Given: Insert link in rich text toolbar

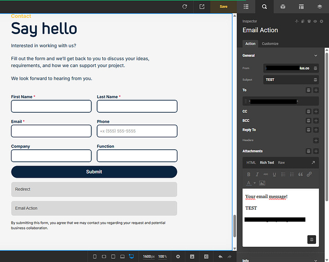Looking at the screenshot, I should 309,174.
